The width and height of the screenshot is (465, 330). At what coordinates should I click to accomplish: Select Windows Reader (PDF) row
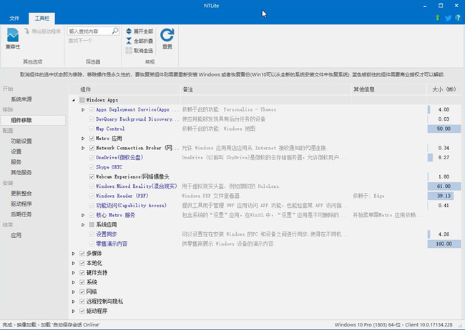click(x=265, y=196)
